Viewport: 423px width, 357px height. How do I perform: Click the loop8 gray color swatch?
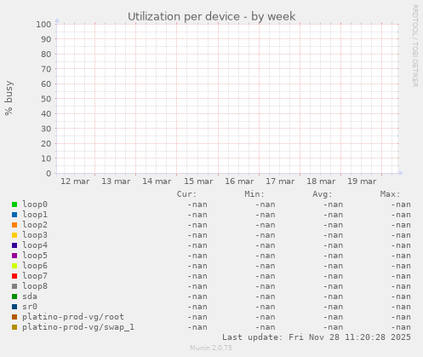tap(14, 286)
